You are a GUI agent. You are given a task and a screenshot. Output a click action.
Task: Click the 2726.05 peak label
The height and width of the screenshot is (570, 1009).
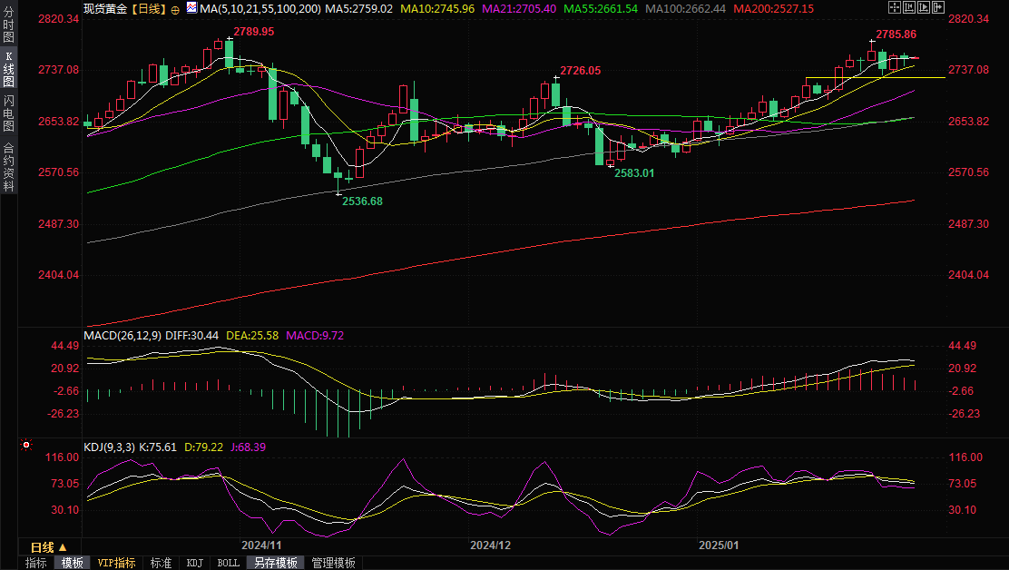pyautogui.click(x=581, y=71)
